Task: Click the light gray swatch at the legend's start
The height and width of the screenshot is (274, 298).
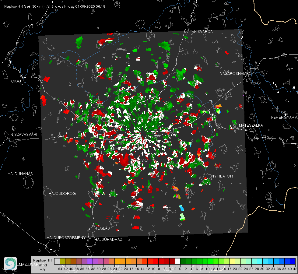Action: pos(57,261)
